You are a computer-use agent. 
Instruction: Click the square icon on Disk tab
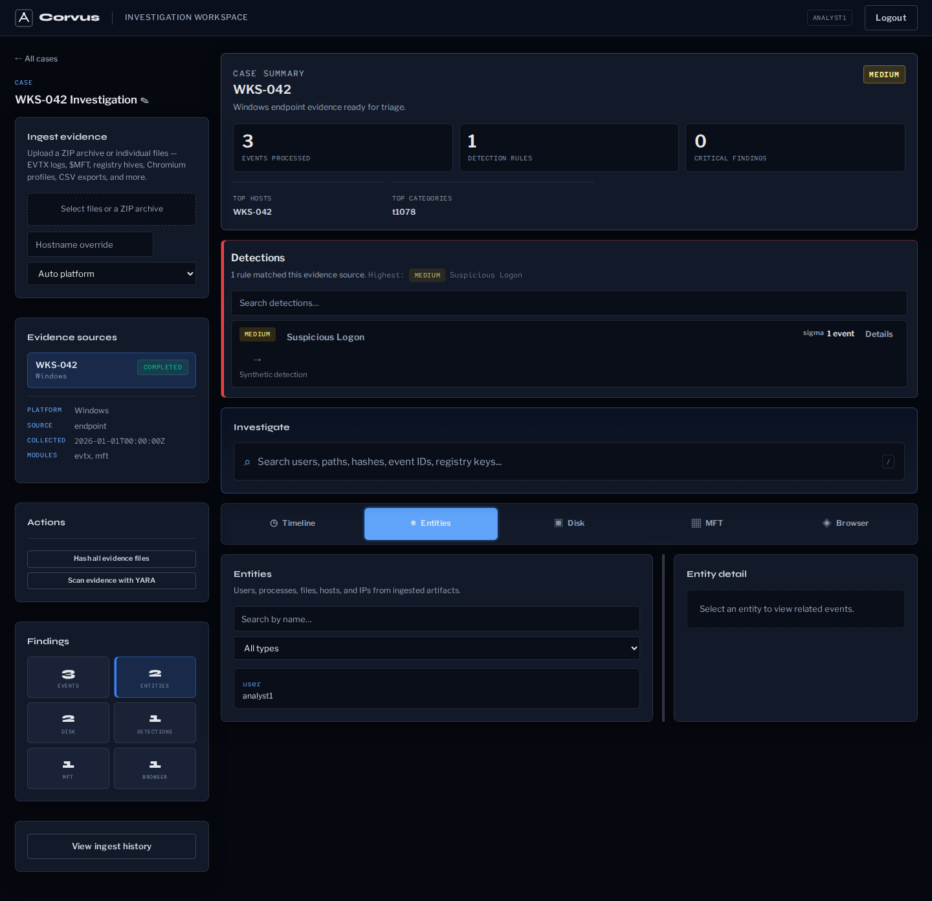tap(559, 523)
